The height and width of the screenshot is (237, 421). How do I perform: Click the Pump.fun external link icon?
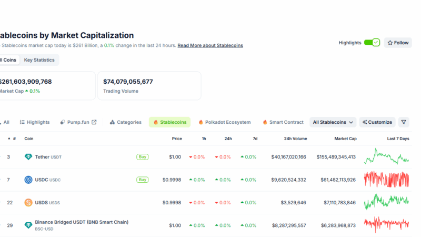coord(94,122)
